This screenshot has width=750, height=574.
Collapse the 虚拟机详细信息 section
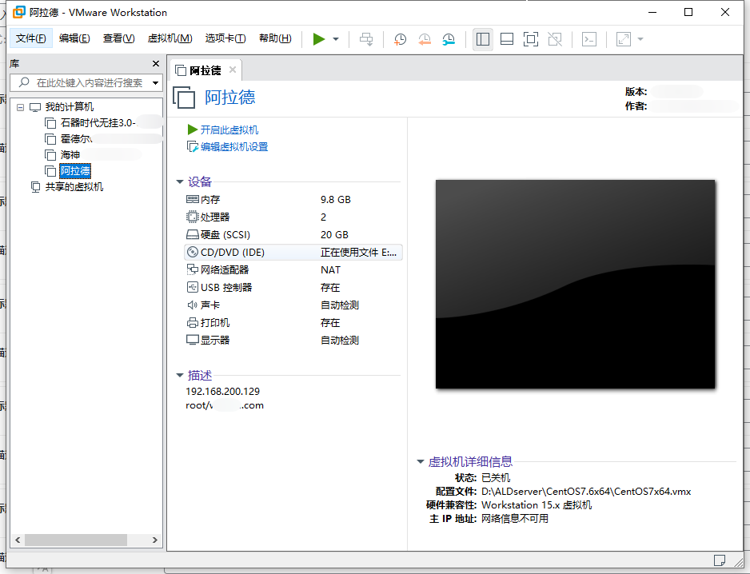coord(421,461)
